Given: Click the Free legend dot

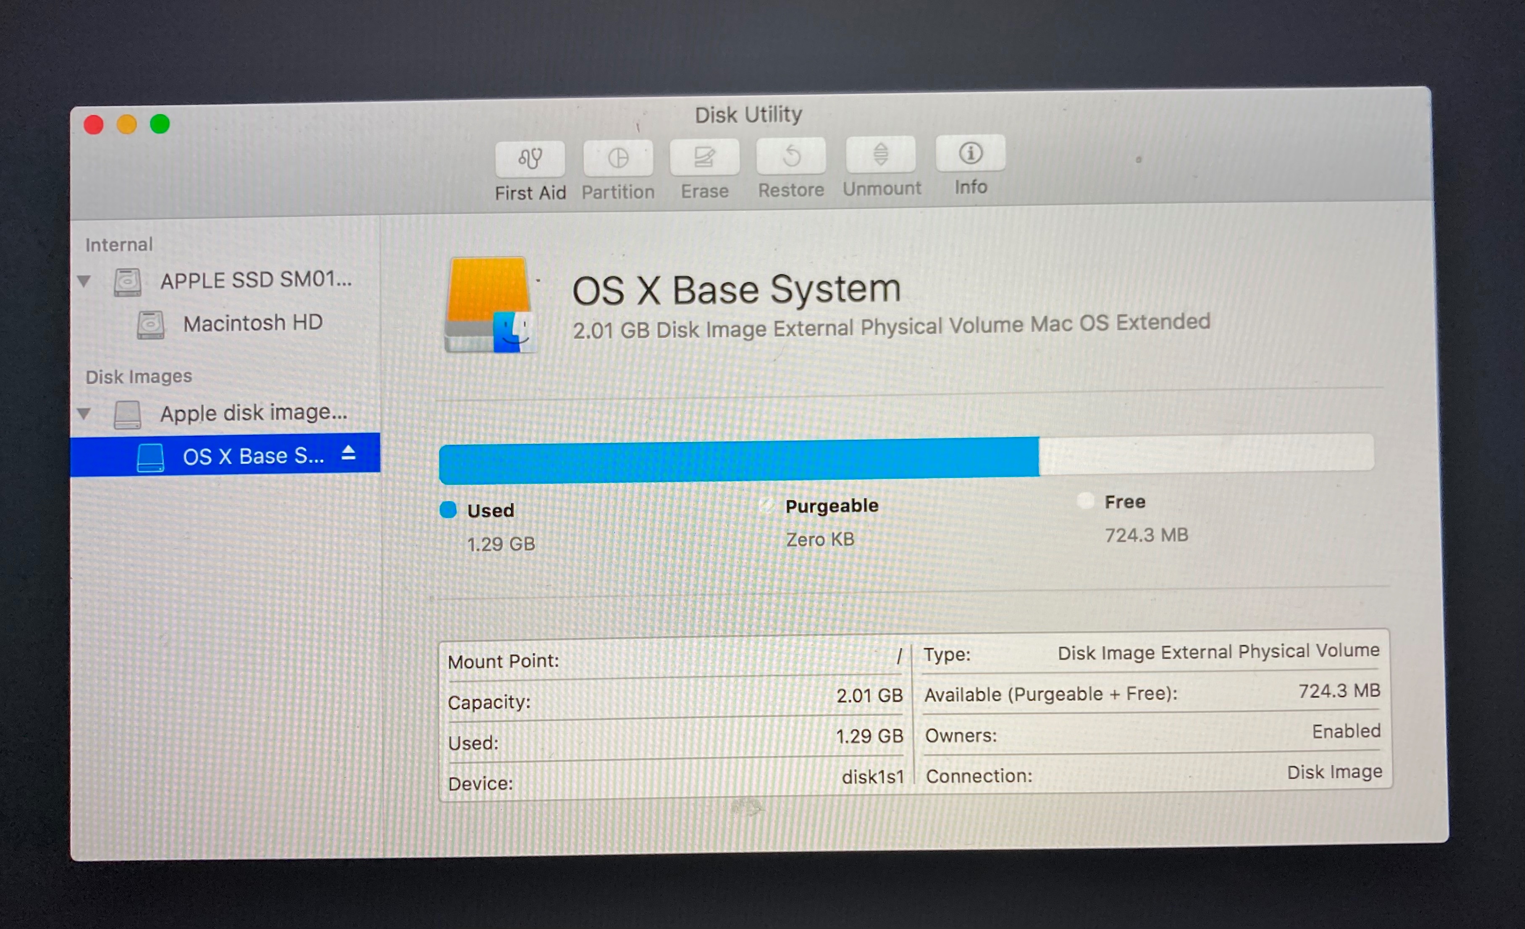Looking at the screenshot, I should click(1086, 501).
